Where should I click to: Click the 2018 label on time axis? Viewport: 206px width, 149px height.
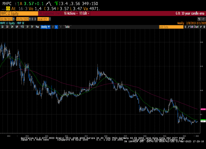106,136
